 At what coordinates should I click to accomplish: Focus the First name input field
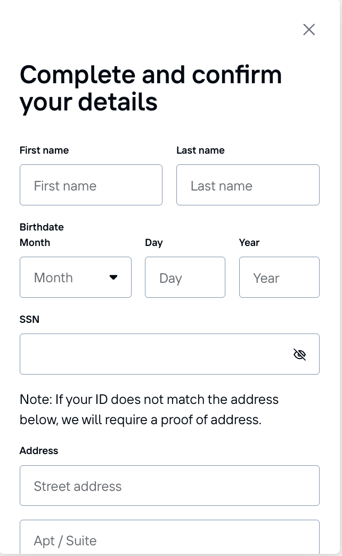[x=91, y=185]
